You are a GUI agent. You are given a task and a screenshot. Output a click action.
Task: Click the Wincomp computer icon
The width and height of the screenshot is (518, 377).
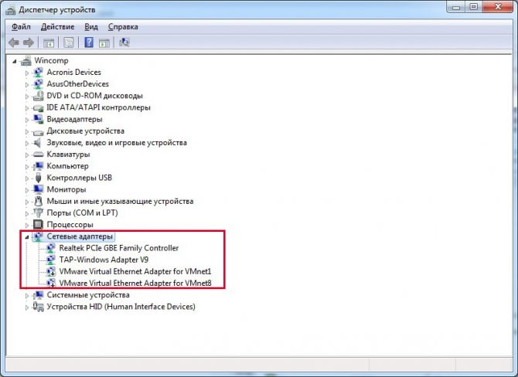(x=26, y=60)
